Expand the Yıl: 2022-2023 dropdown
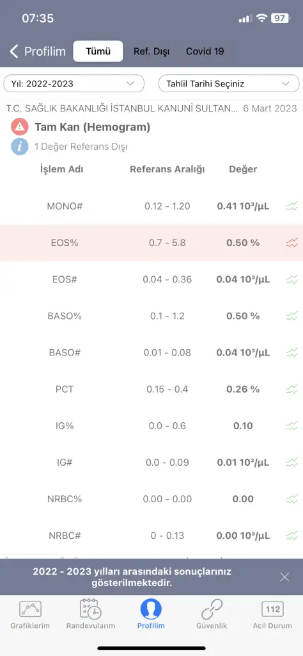Screen dimensions: 303x656 point(74,84)
